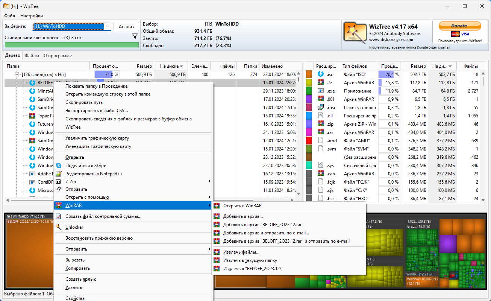Click the Skype icon in context menu

pyautogui.click(x=58, y=166)
